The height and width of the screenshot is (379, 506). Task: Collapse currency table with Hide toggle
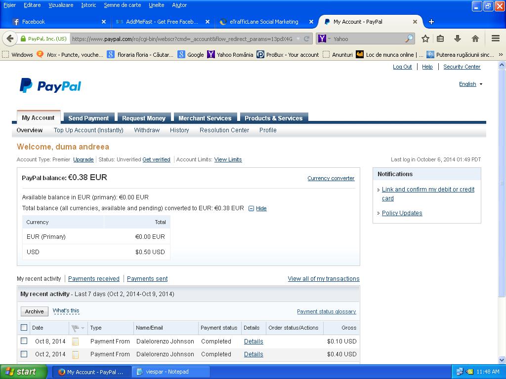coord(257,209)
